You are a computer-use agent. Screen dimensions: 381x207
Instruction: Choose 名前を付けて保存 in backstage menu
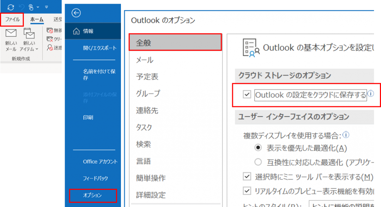coord(99,74)
